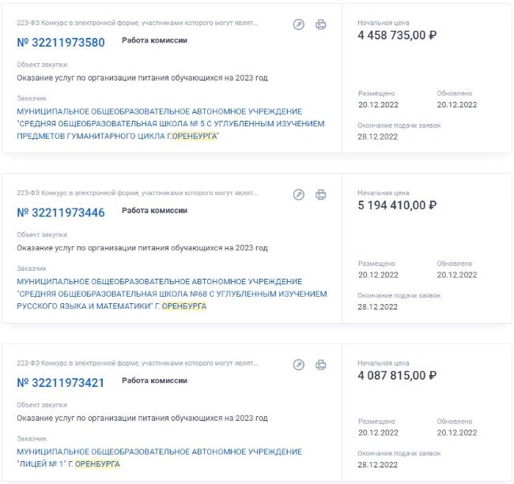Image resolution: width=514 pixels, height=484 pixels.
Task: Click the procurement object text in the third card
Action: click(x=142, y=418)
